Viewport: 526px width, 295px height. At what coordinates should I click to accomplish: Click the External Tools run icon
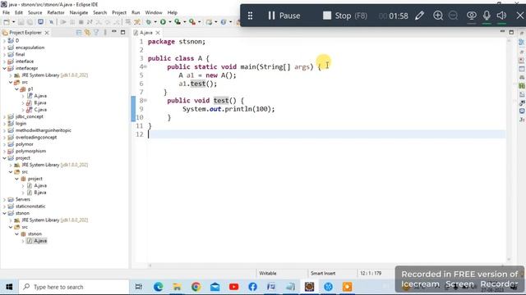(x=192, y=22)
